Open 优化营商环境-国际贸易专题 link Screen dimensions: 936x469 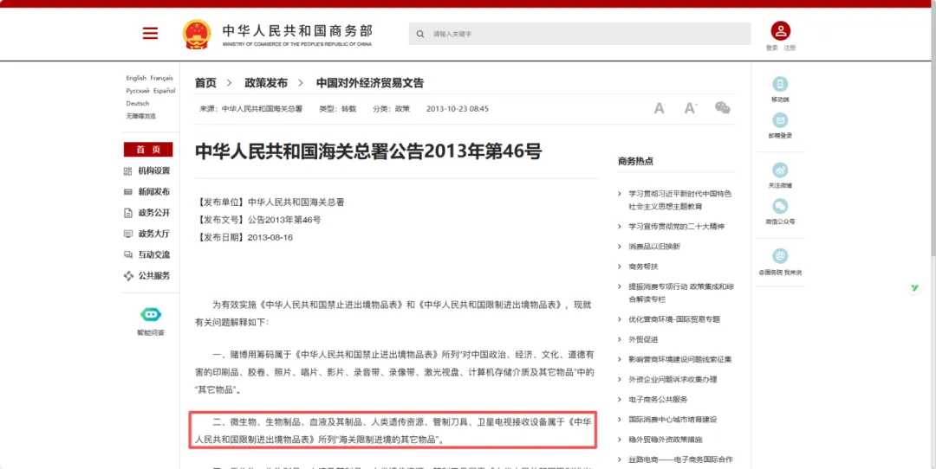coord(674,319)
